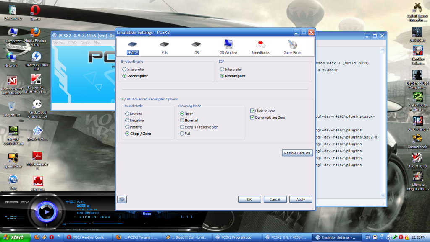Open the GS settings tab

(x=197, y=48)
